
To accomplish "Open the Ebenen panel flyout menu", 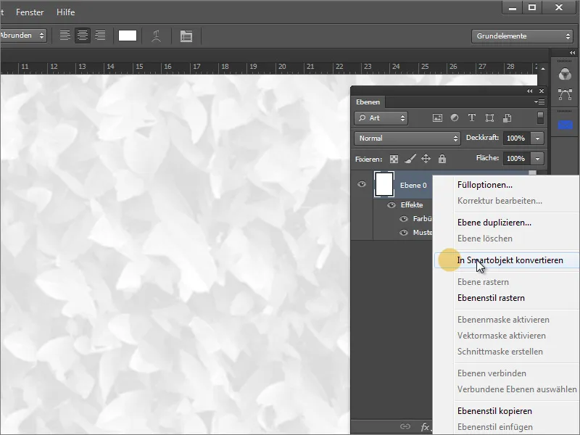I will coord(539,101).
